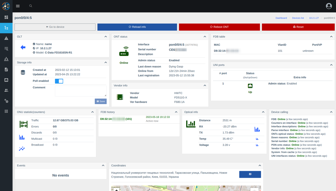This screenshot has width=336, height=191.
Task: Toggle the Poll enabled switch
Action: tap(59, 81)
